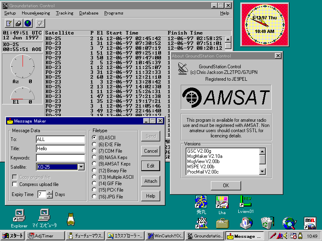Open the Recycle Bin on desktop
Screen dimensions: 322x241
point(266,223)
